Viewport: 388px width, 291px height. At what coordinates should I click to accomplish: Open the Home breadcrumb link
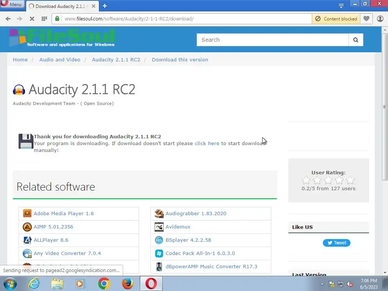pyautogui.click(x=20, y=59)
